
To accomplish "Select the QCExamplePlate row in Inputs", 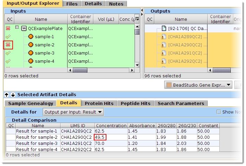I will 70,28.
